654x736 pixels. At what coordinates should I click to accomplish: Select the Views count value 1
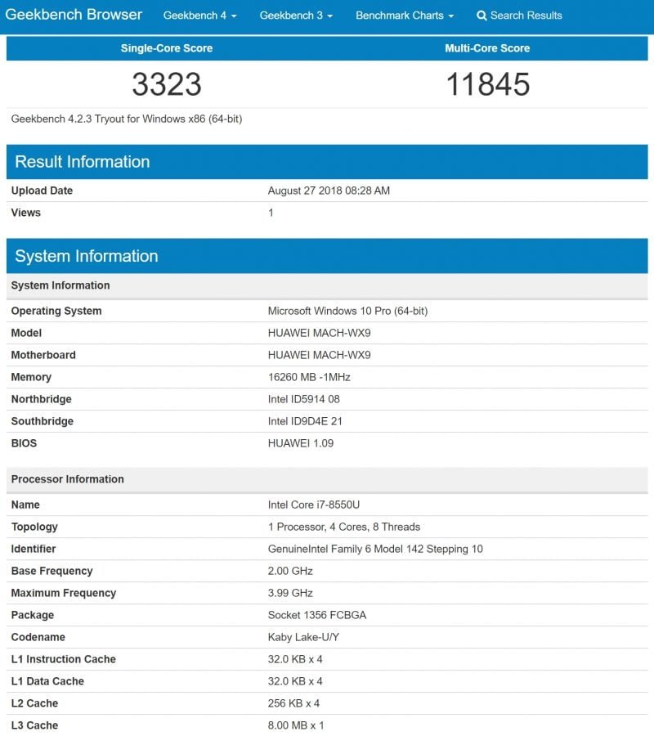coord(271,213)
